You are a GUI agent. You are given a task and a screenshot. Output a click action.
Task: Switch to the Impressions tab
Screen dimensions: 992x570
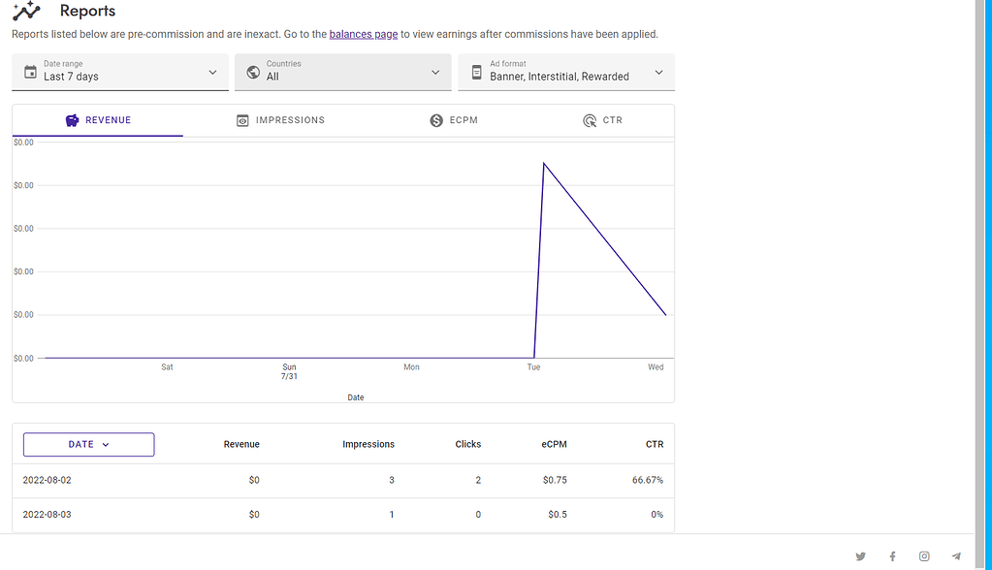pyautogui.click(x=280, y=120)
